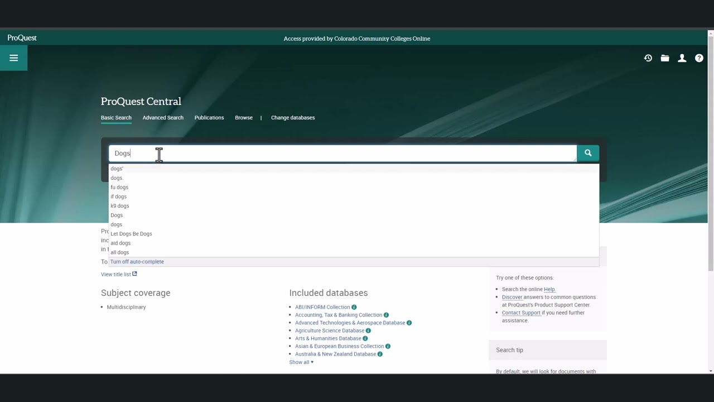Open ABI/INFORM Collection link
This screenshot has height=402, width=714.
point(322,307)
